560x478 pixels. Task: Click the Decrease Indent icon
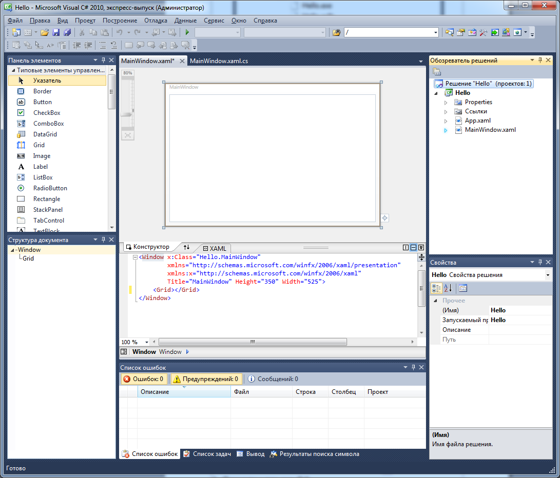coord(76,45)
